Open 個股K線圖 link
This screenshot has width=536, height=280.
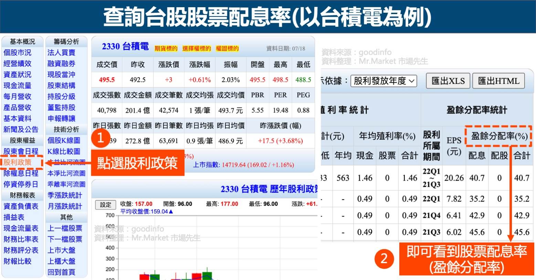click(x=64, y=141)
